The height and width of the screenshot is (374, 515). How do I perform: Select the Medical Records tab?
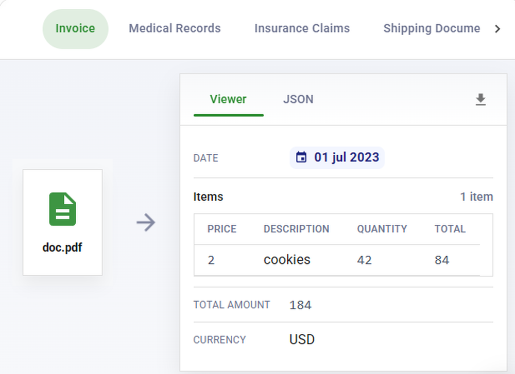tap(175, 28)
